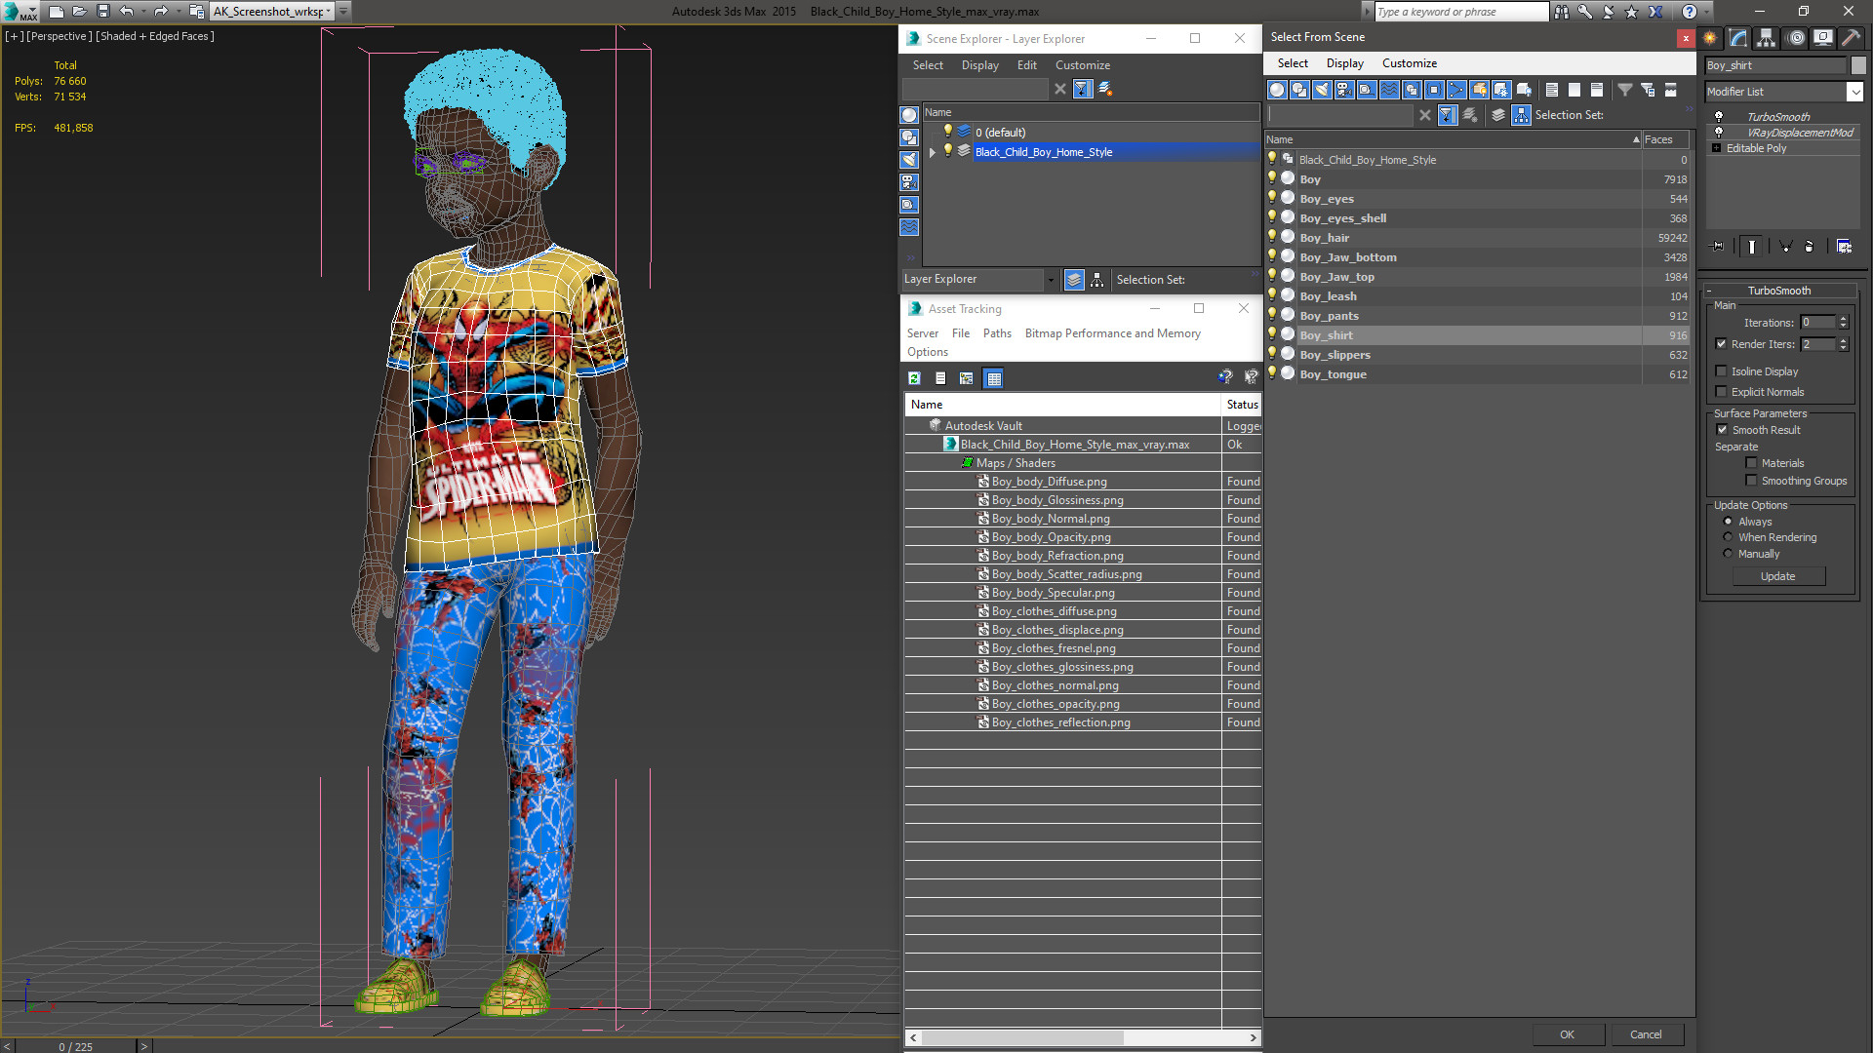Select Manually update option
1873x1053 pixels.
(1728, 554)
